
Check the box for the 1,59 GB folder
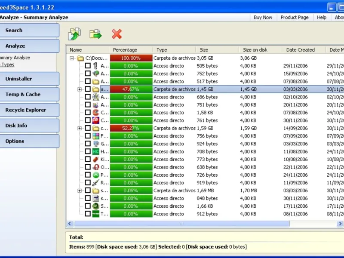coord(88,128)
